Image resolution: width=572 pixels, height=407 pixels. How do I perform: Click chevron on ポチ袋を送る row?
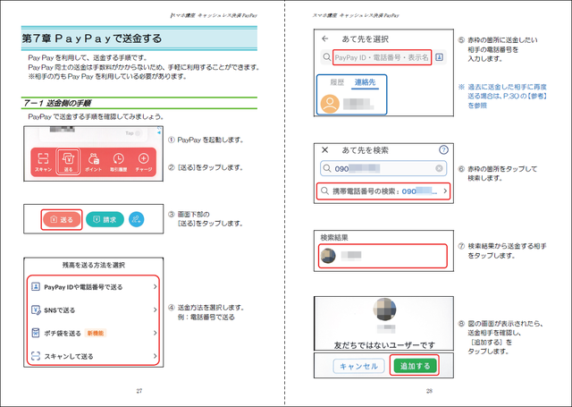click(x=155, y=333)
